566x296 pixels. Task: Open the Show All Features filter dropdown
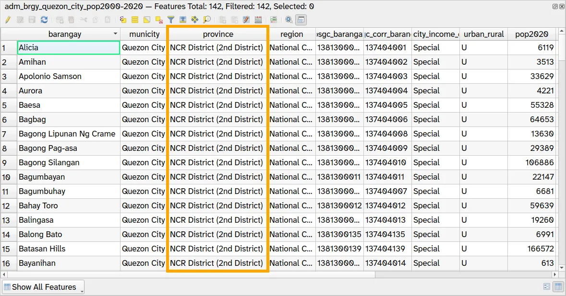(x=43, y=287)
